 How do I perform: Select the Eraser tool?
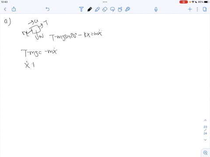click(105, 10)
